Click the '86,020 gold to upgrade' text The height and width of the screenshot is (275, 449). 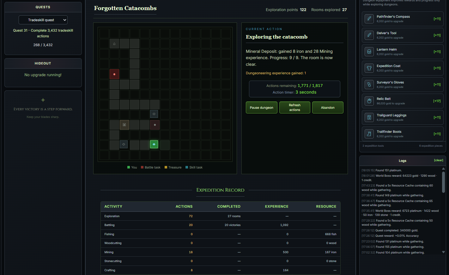391,103
